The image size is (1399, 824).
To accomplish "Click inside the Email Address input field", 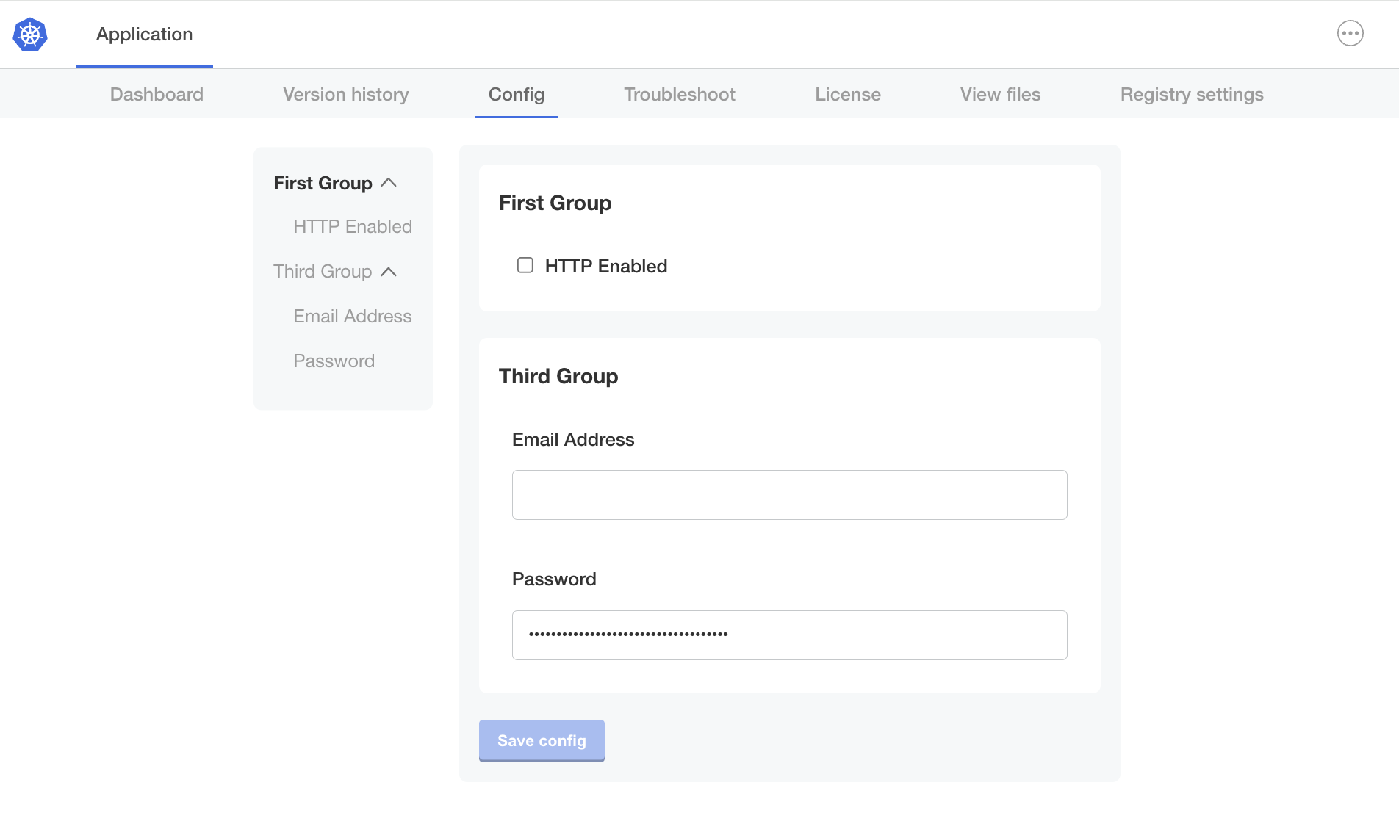I will [x=789, y=495].
